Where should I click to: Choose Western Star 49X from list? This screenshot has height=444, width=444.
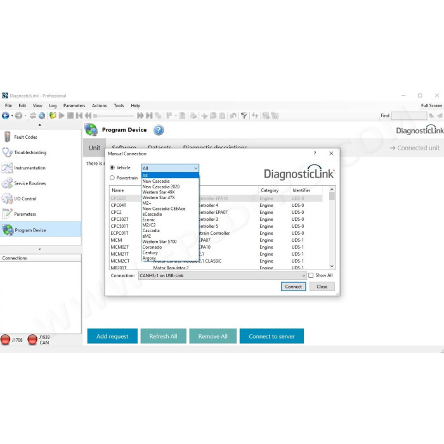pyautogui.click(x=170, y=192)
